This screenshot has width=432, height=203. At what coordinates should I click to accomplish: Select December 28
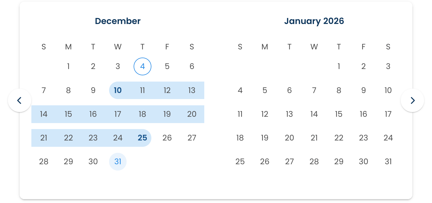(44, 162)
